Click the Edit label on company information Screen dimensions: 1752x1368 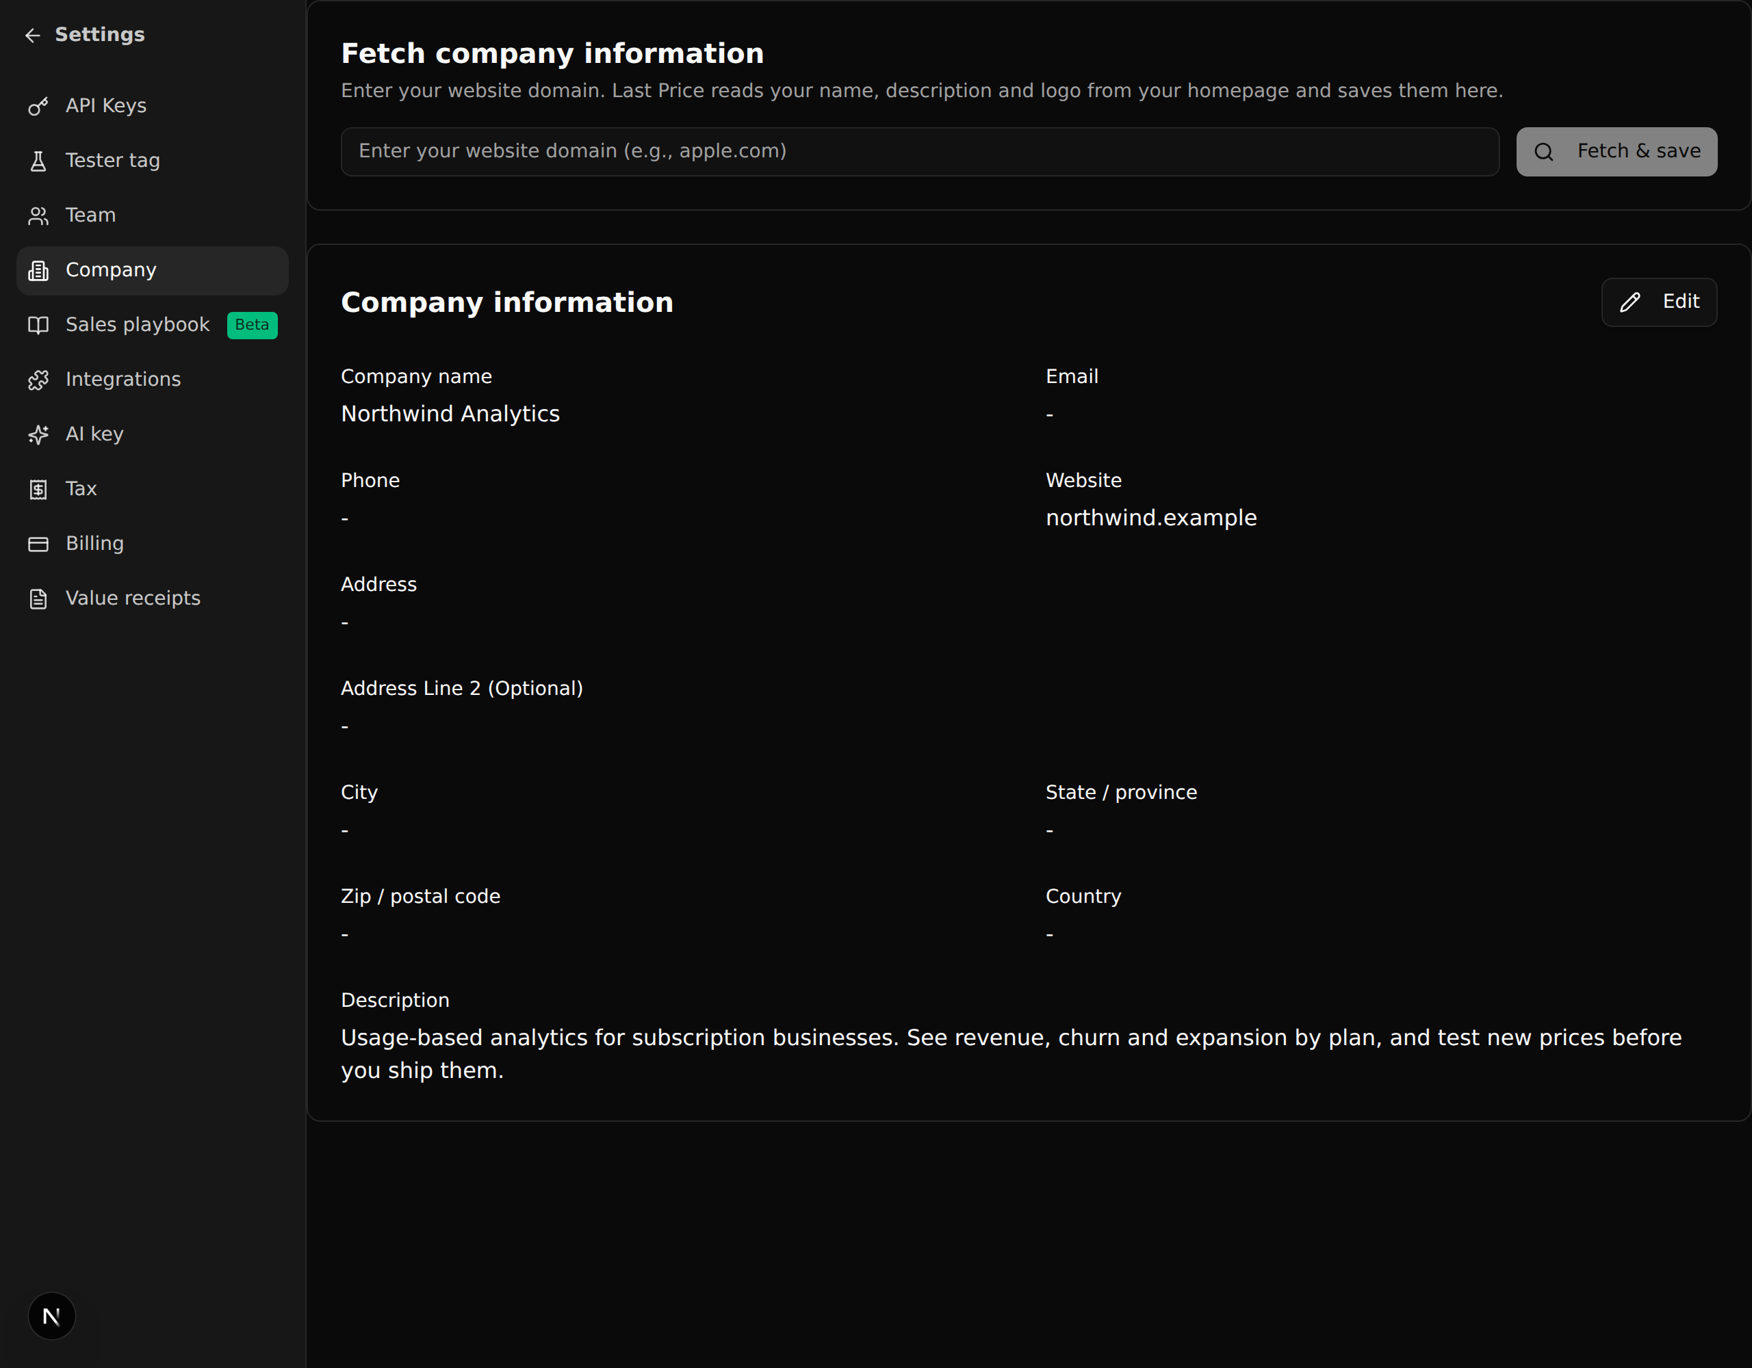pyautogui.click(x=1681, y=302)
